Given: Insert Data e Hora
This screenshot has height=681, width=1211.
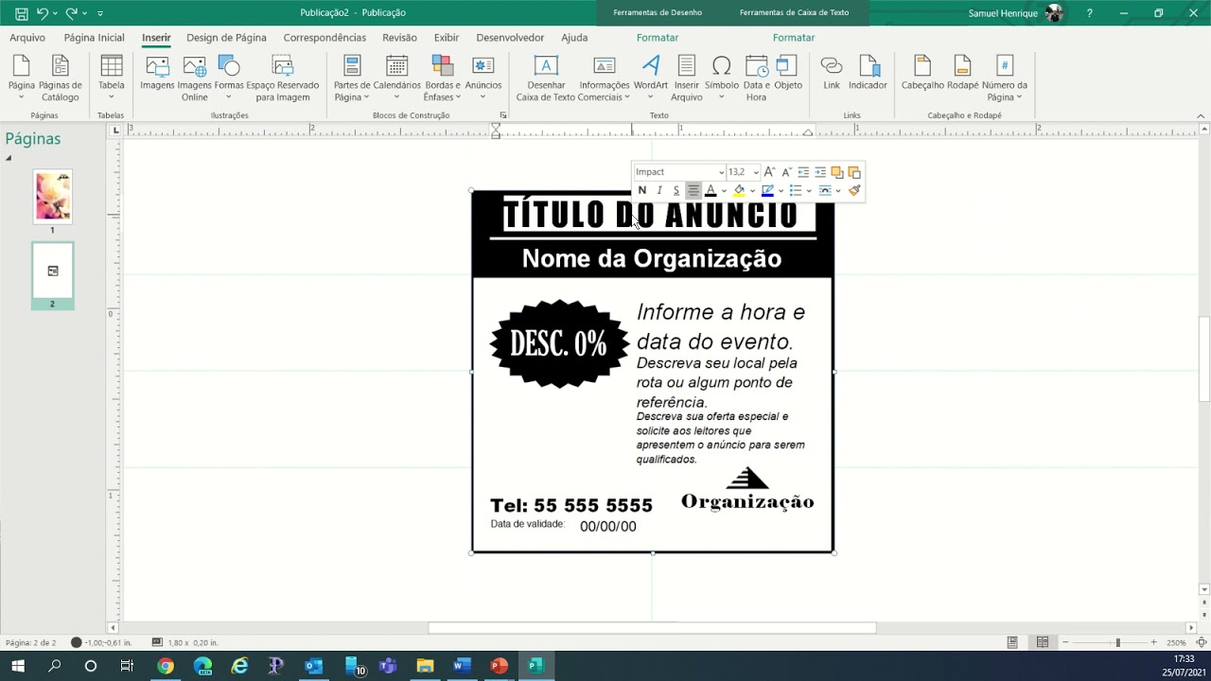Looking at the screenshot, I should point(756,78).
